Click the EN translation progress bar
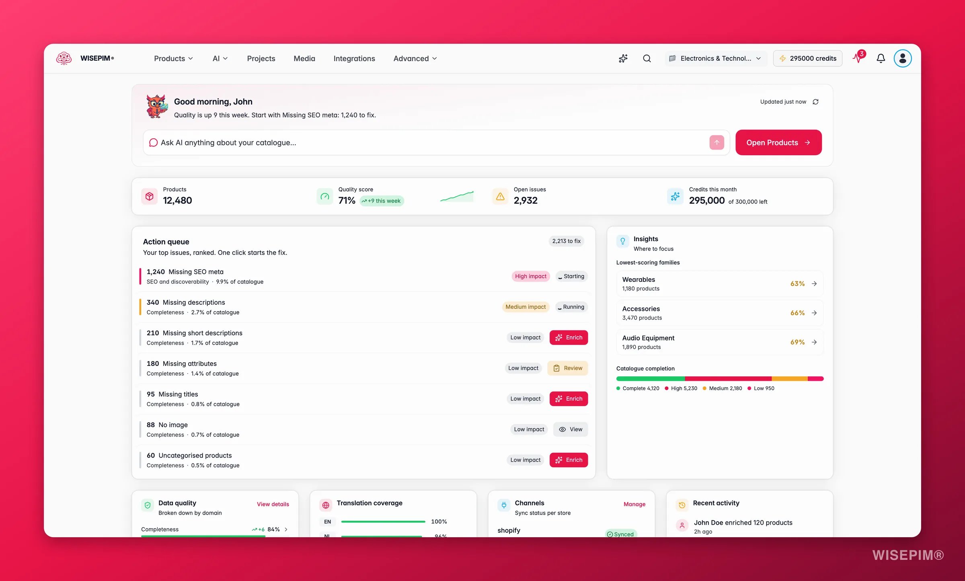This screenshot has height=581, width=965. point(383,521)
